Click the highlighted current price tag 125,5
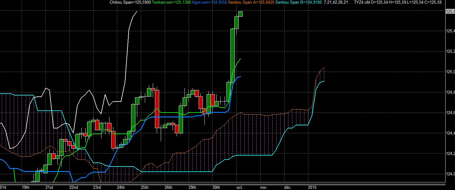 pos(450,11)
